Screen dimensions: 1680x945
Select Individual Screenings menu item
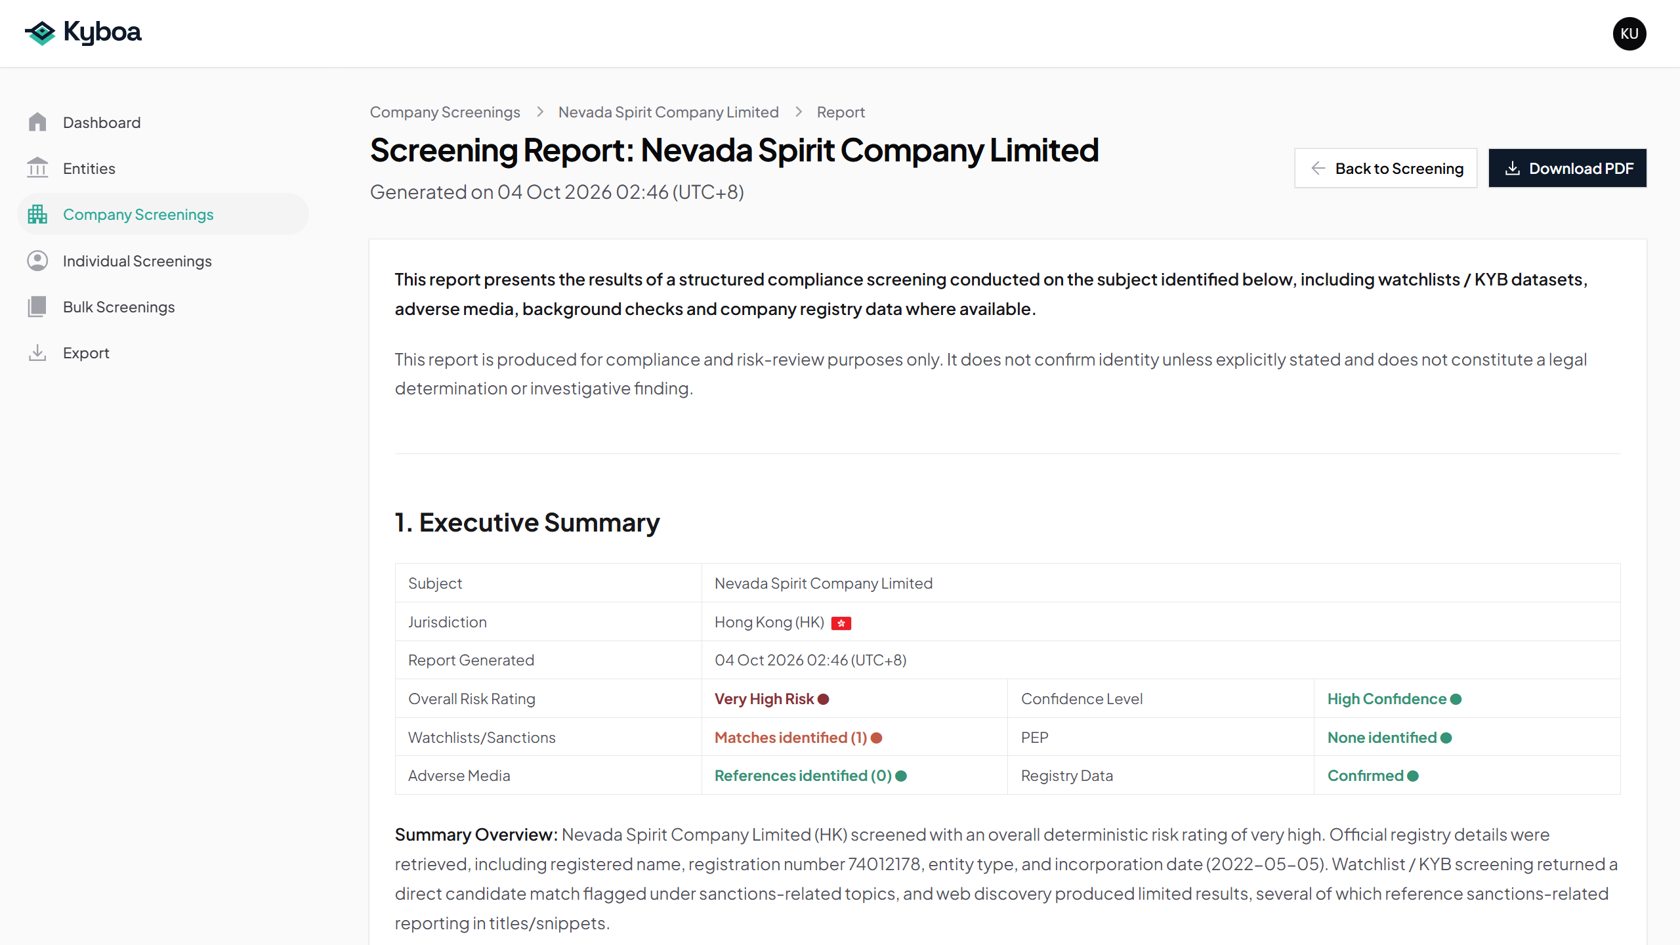(x=163, y=261)
